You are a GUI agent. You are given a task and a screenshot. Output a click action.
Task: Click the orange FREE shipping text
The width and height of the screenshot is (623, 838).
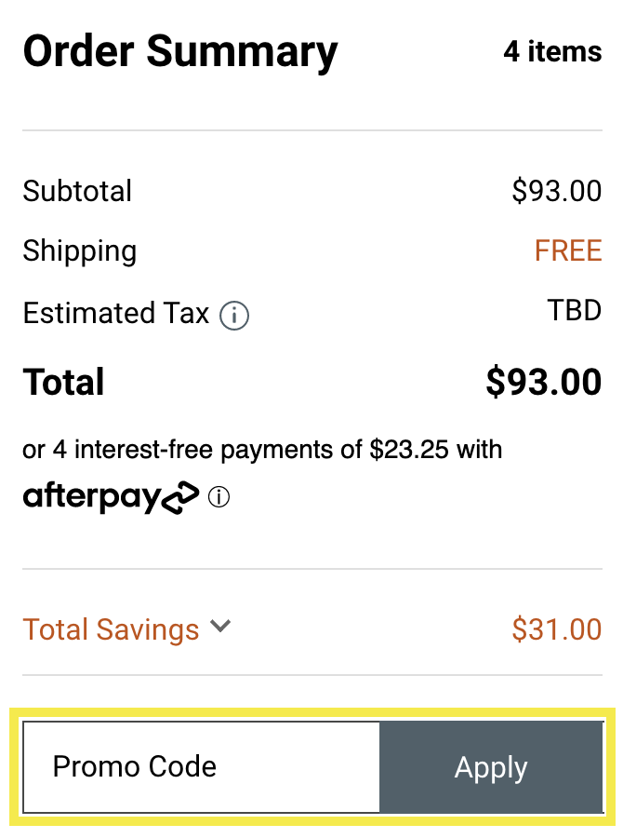click(x=568, y=250)
